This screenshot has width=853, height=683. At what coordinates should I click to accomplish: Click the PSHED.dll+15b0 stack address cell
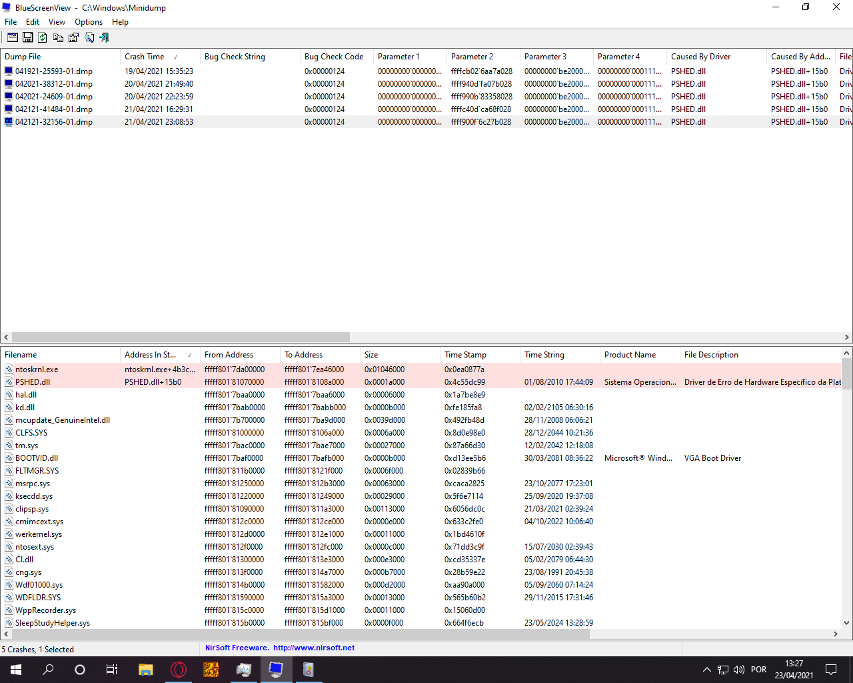pyautogui.click(x=153, y=382)
